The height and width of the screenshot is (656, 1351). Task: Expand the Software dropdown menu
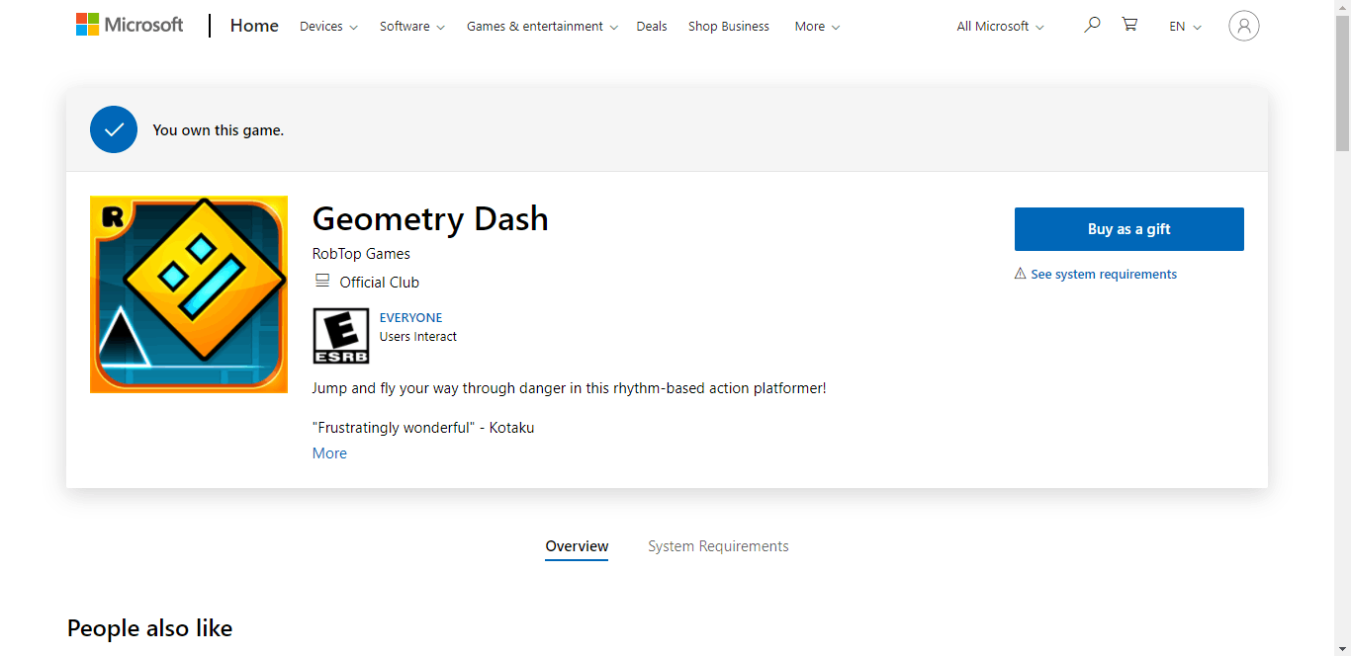click(412, 27)
